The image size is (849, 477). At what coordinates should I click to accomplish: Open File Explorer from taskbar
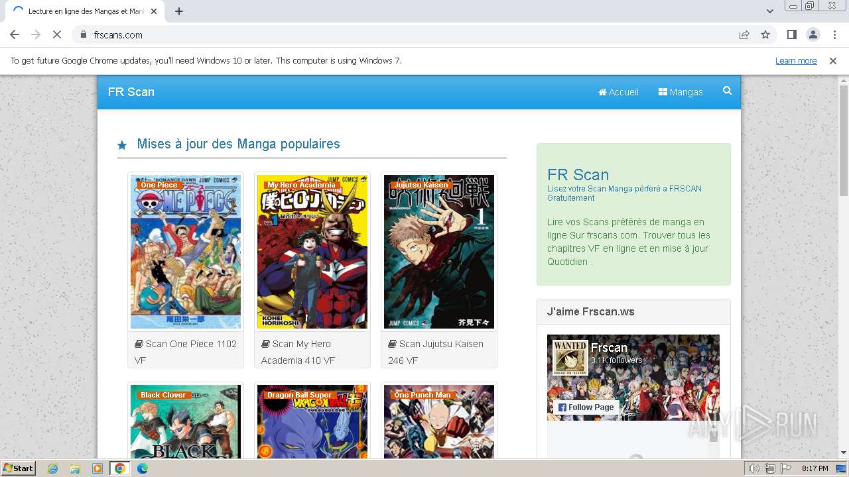(x=75, y=468)
